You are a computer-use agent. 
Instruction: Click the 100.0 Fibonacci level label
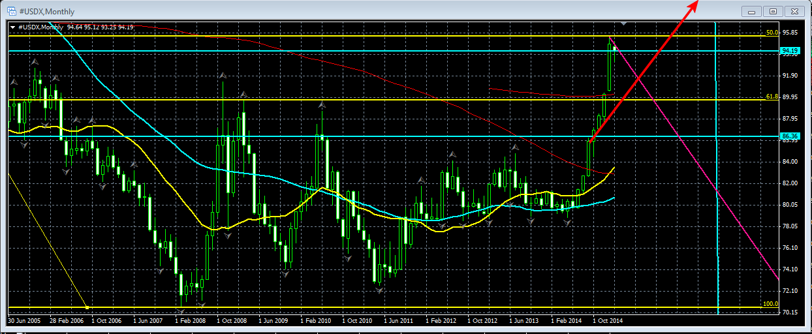pos(770,304)
